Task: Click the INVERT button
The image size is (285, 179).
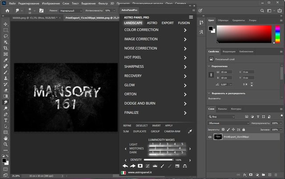Action: [156, 126]
